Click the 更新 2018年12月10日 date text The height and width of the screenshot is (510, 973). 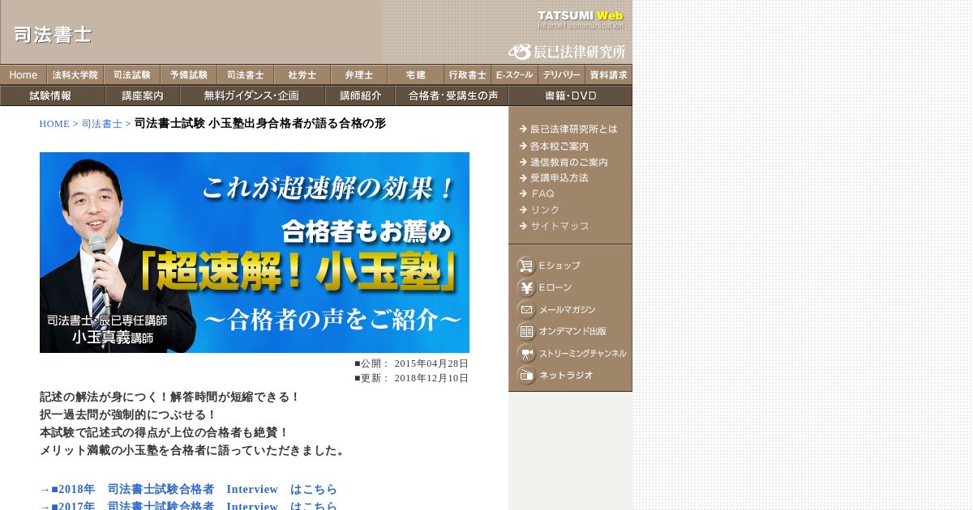point(411,378)
